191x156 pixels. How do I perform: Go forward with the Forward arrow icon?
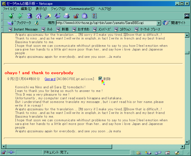(20, 16)
